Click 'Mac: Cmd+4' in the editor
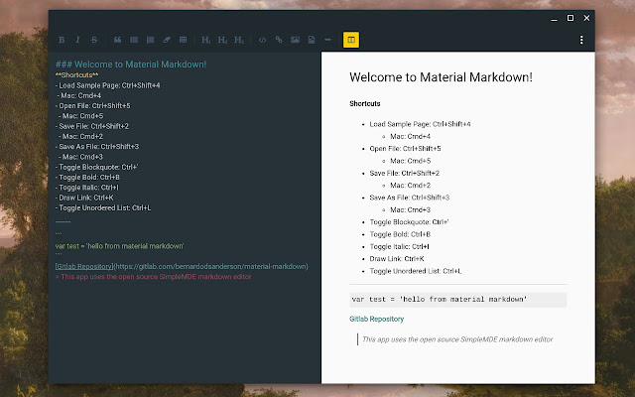Image resolution: width=635 pixels, height=397 pixels. pyautogui.click(x=79, y=95)
